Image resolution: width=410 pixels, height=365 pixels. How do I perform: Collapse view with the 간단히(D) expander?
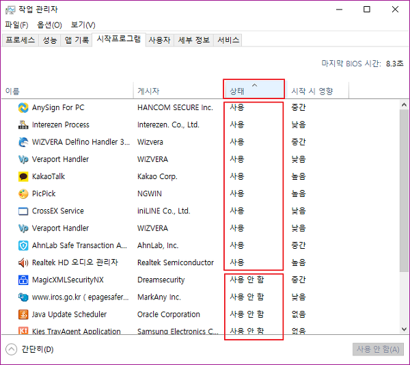[29, 349]
